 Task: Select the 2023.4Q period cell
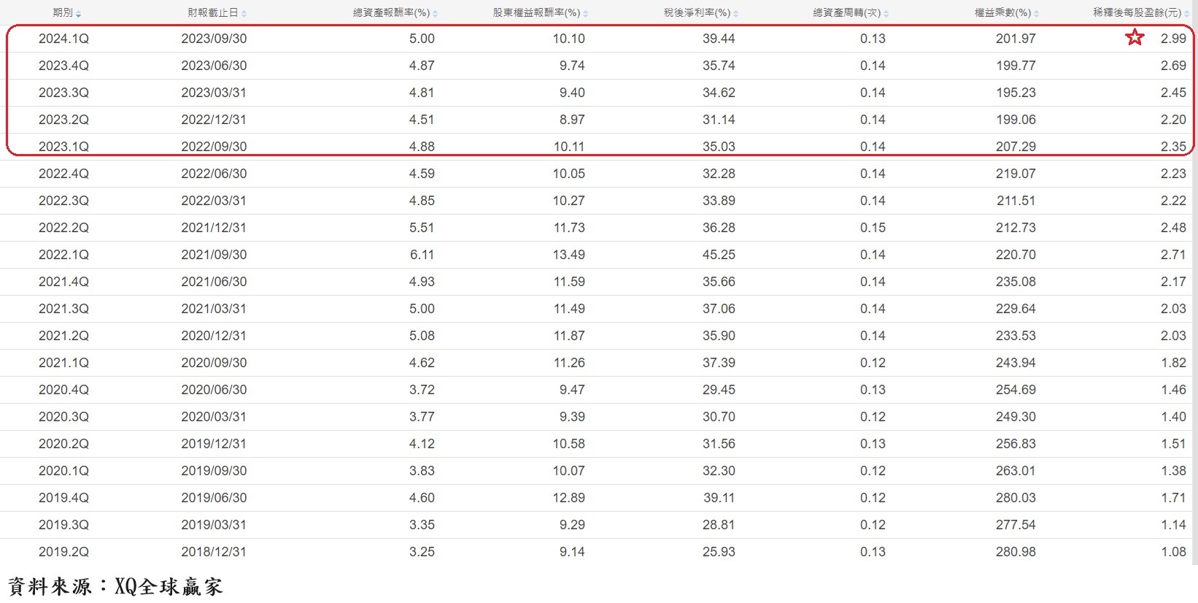point(63,66)
